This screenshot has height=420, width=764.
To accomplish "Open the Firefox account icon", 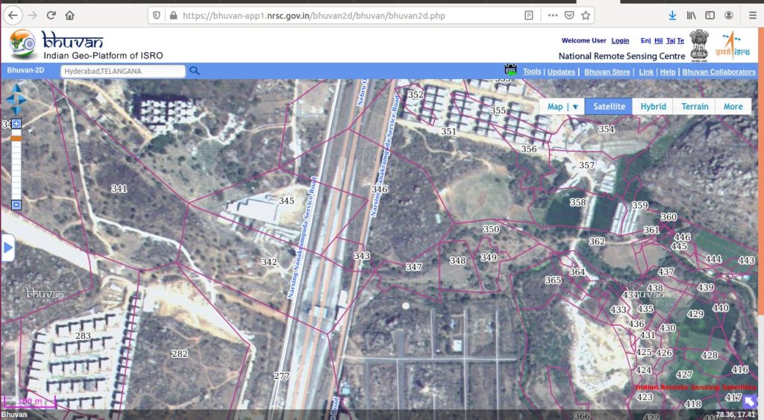I will coord(729,15).
